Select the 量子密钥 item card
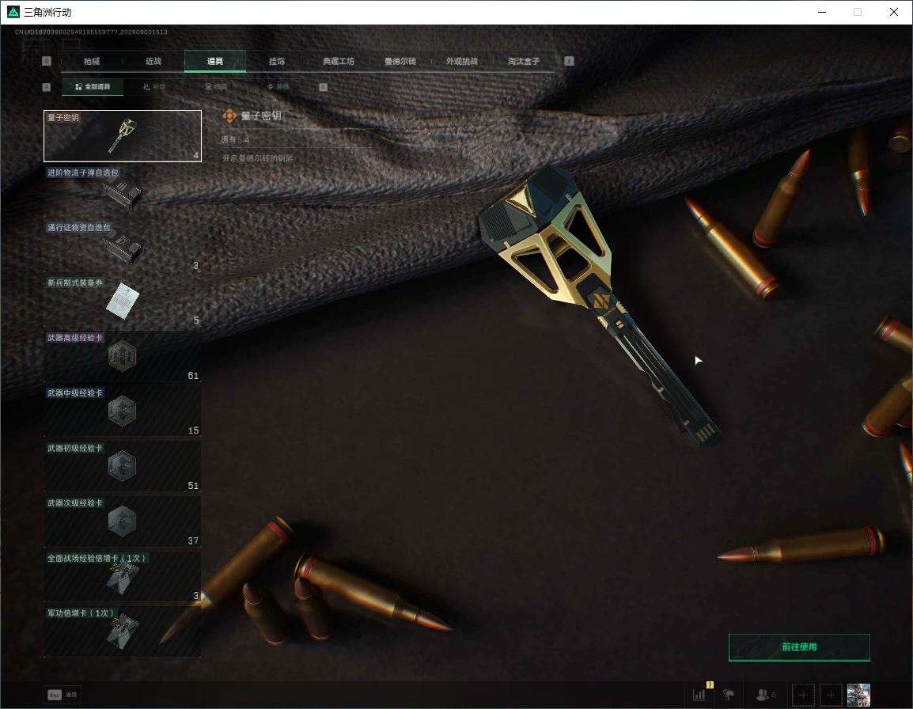Image resolution: width=913 pixels, height=709 pixels. (123, 136)
